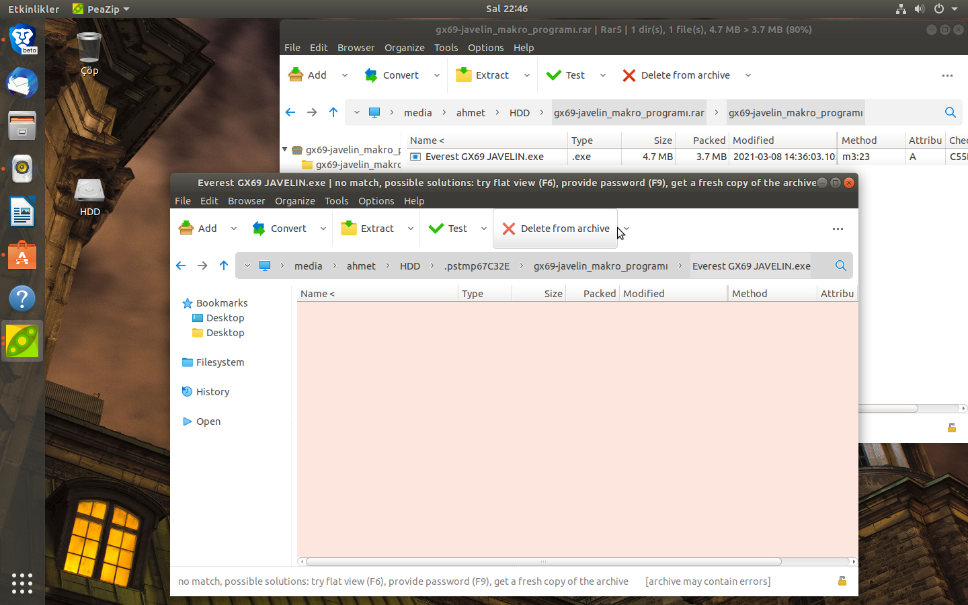Open first Desktop bookmark in sidebar
Screen dimensions: 968x605
(225, 318)
